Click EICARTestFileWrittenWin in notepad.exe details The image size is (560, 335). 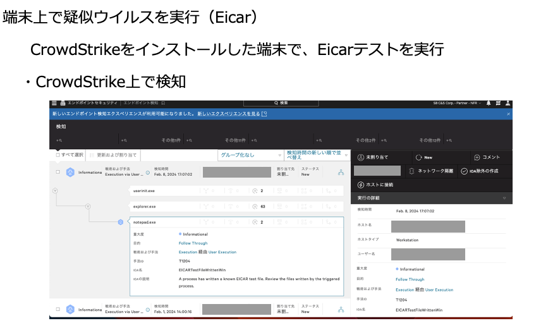coord(202,270)
